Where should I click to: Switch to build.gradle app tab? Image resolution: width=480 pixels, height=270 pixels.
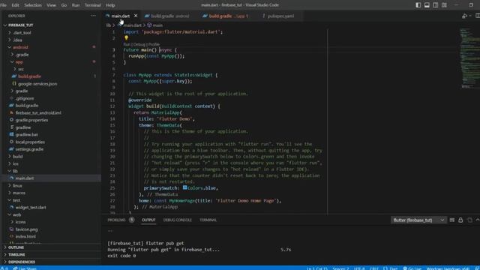228,16
